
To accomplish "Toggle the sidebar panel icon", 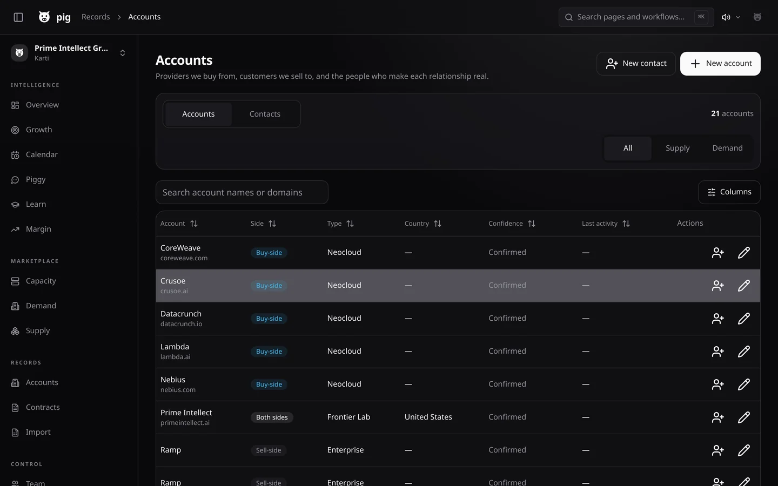I will click(x=18, y=17).
